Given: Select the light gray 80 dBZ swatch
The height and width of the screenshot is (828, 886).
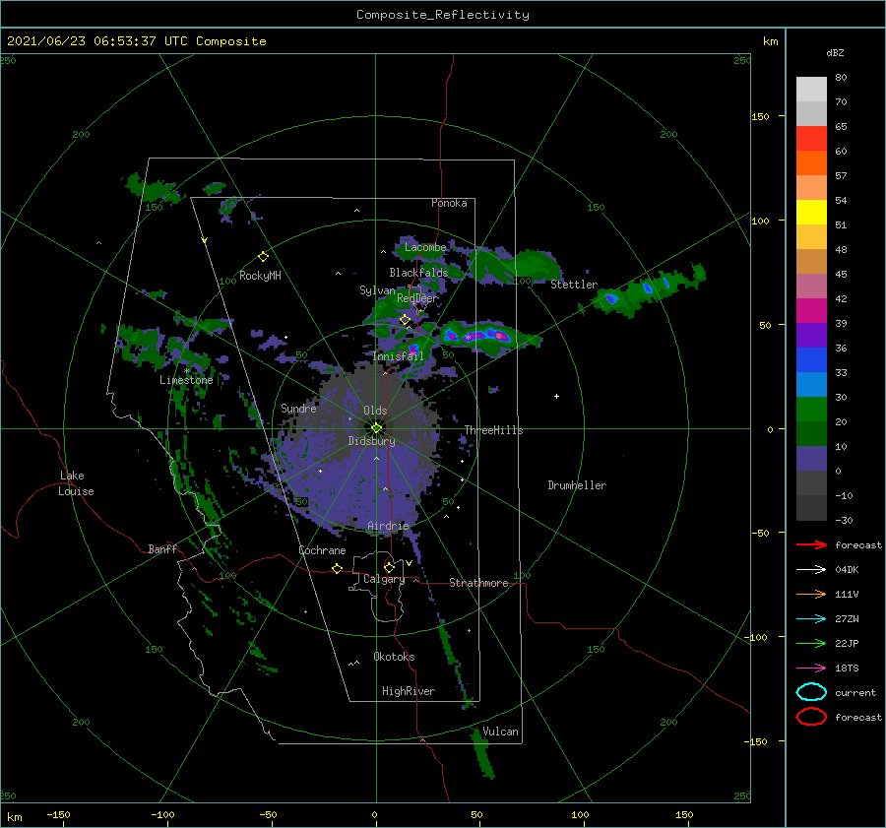Looking at the screenshot, I should point(811,89).
